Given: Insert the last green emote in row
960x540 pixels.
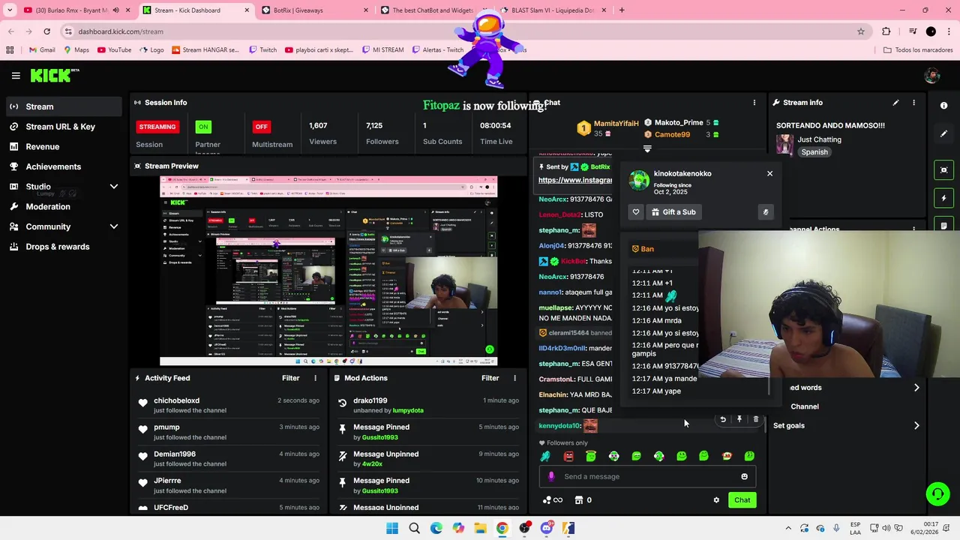Looking at the screenshot, I should click(x=749, y=456).
